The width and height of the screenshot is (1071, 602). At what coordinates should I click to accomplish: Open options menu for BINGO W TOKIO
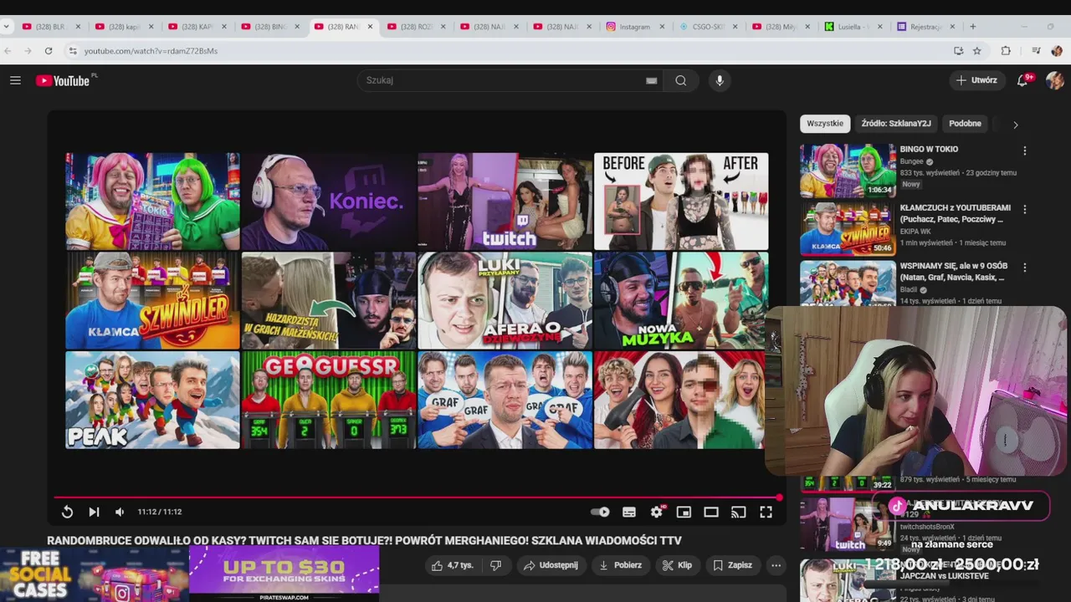click(1024, 151)
